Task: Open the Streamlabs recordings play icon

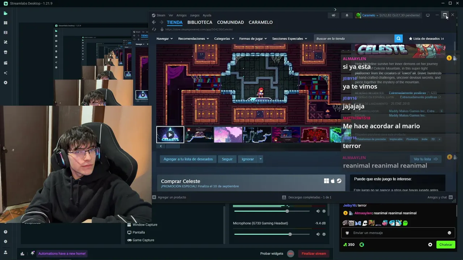Action: [5, 83]
